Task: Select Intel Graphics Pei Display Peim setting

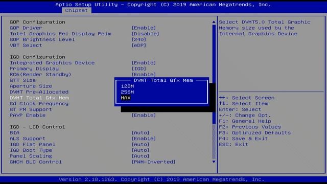Action: (x=60, y=34)
